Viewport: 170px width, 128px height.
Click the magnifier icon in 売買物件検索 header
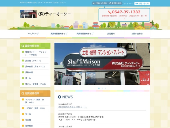pyautogui.click(x=23, y=94)
